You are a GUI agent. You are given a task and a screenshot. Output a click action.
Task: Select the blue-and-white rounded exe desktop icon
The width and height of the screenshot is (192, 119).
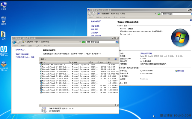(x=4, y=50)
